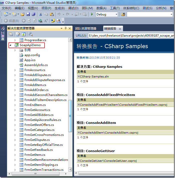
Task: Open the search combo box dropdown arrow
Action: coord(171,14)
